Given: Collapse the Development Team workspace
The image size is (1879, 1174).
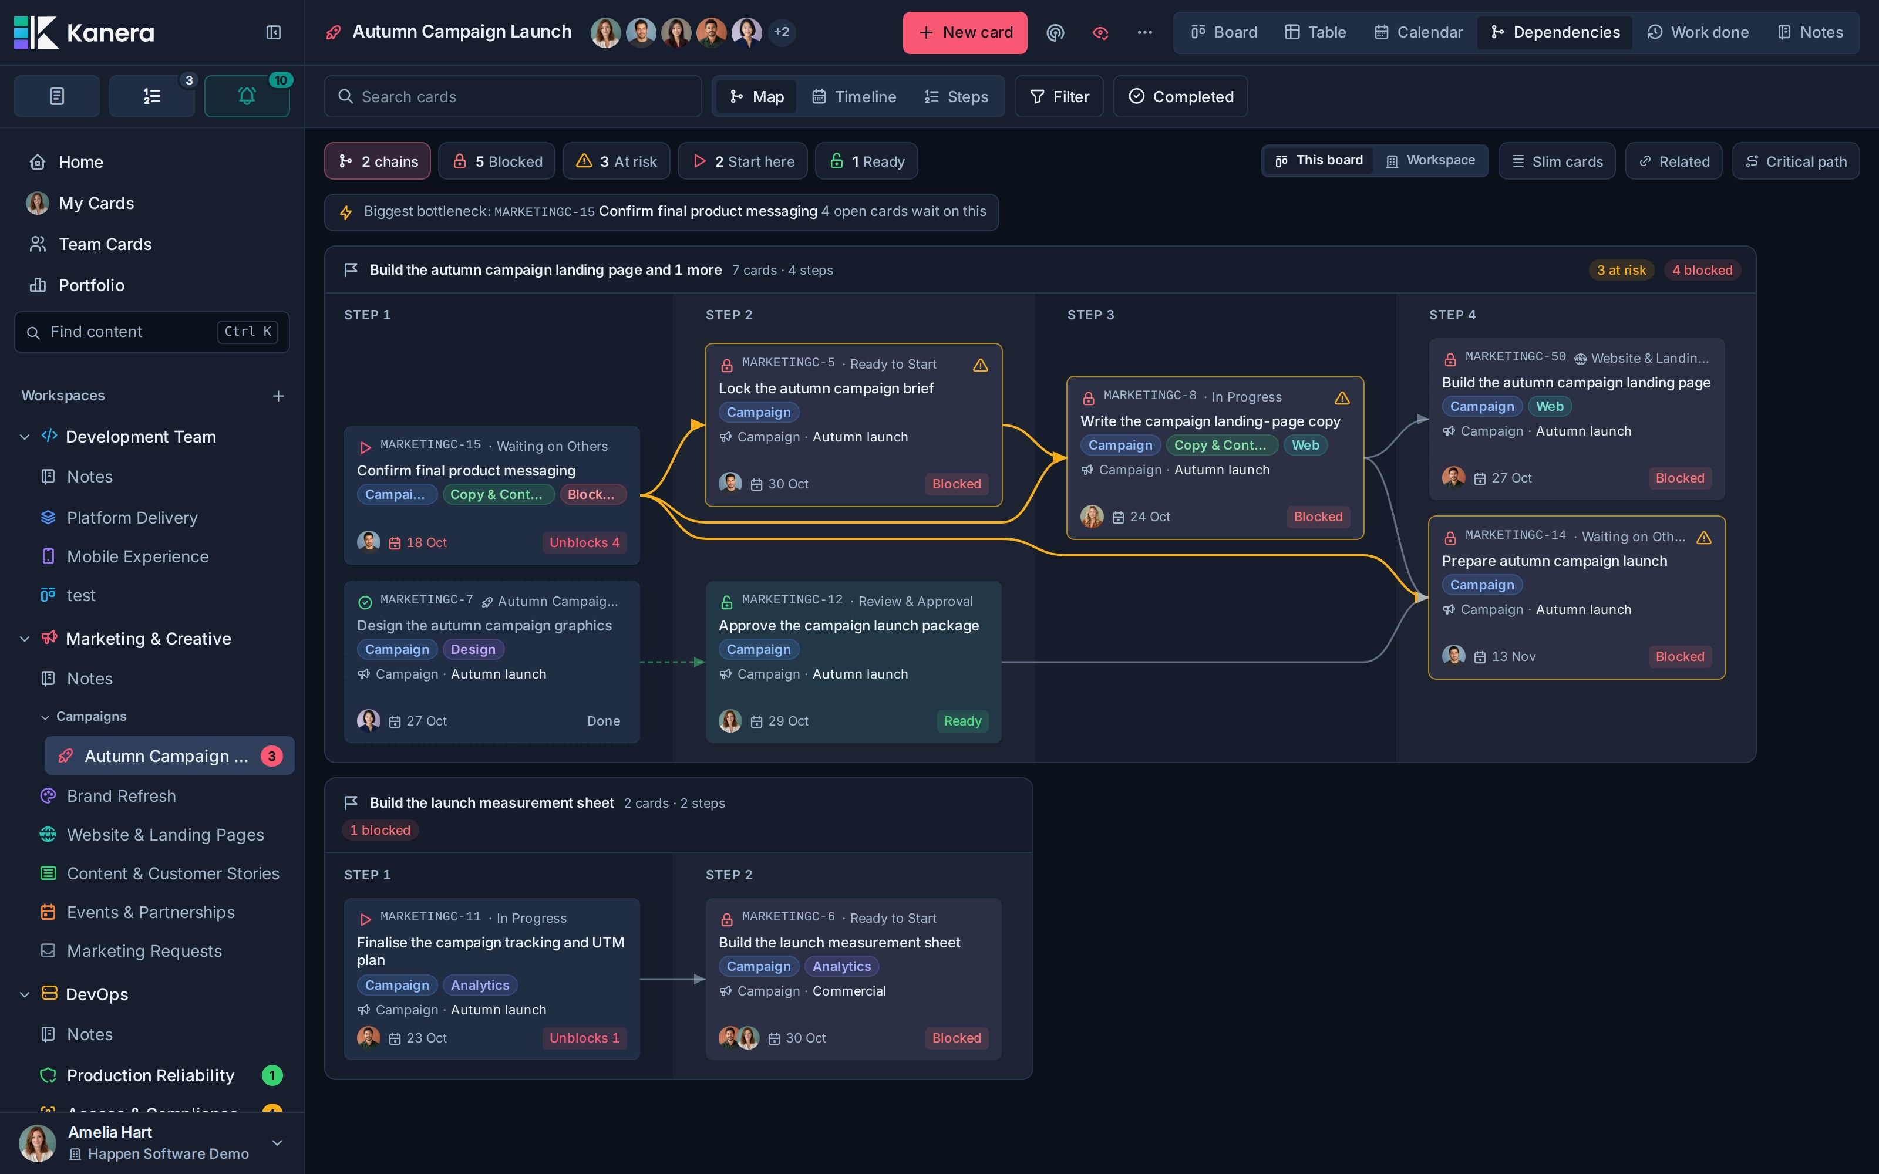Looking at the screenshot, I should [x=25, y=437].
